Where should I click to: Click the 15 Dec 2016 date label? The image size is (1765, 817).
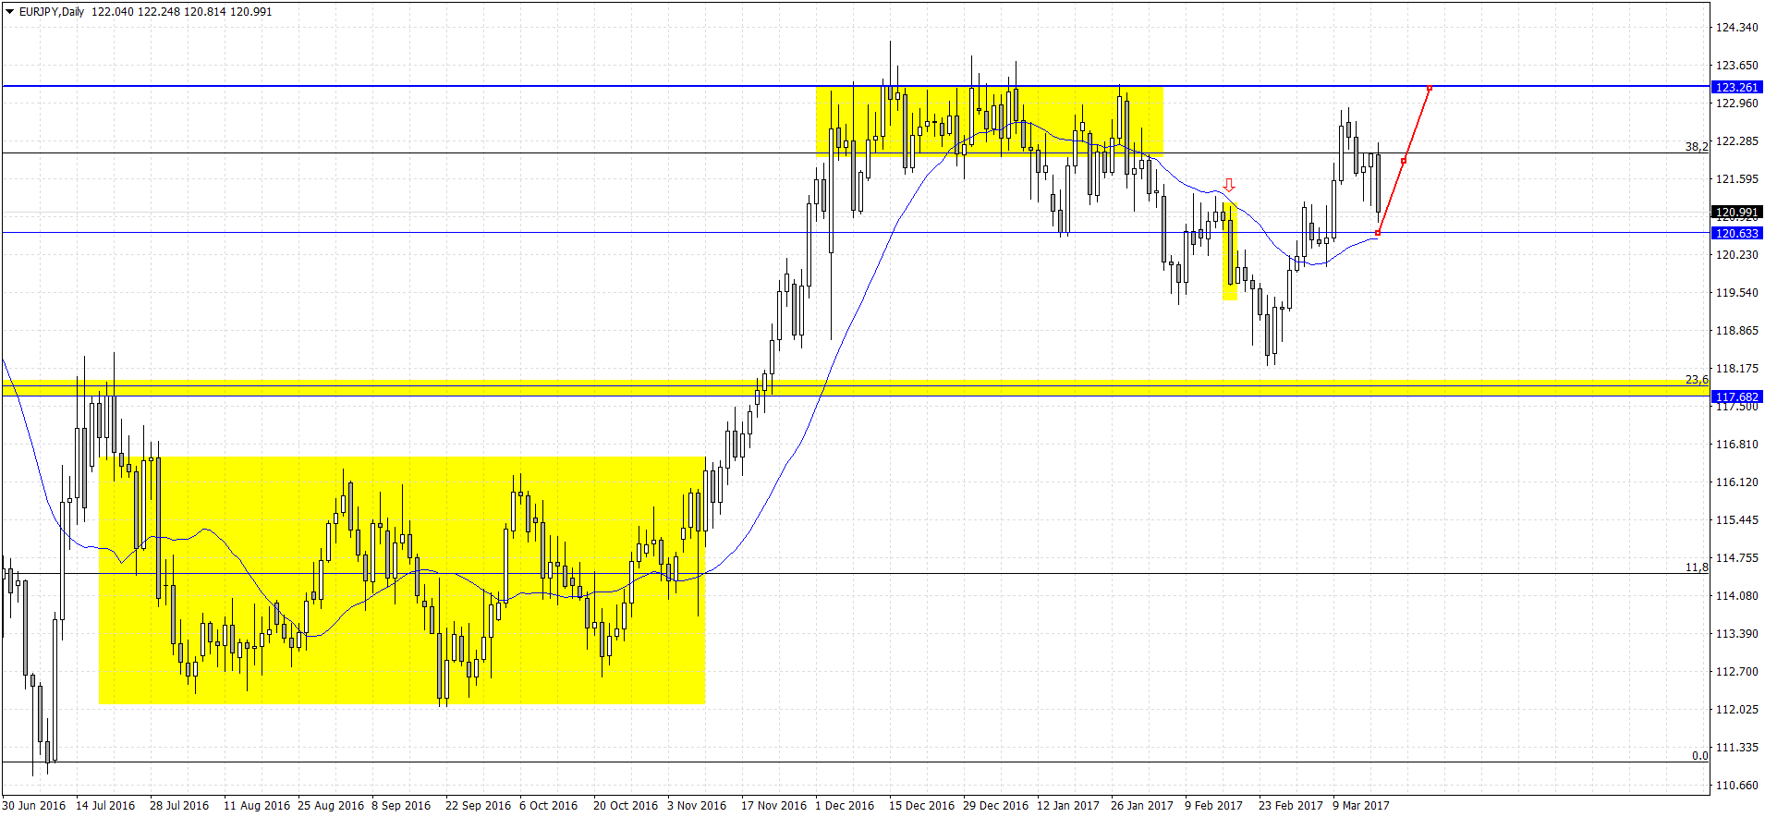(921, 806)
